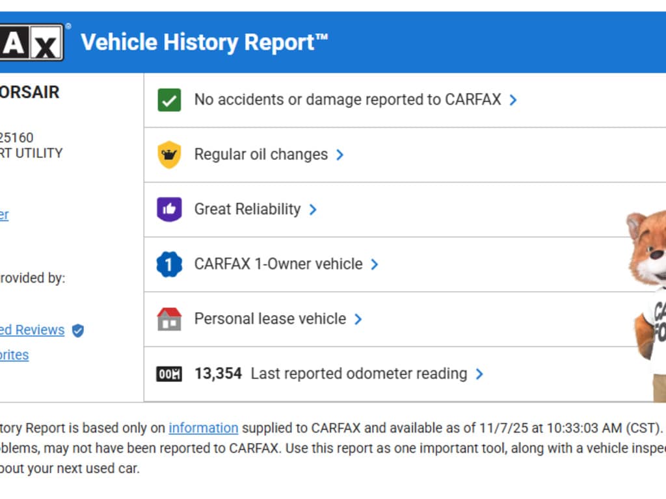Select 'No accidents or damage reported' text
The height and width of the screenshot is (499, 666).
click(x=347, y=100)
